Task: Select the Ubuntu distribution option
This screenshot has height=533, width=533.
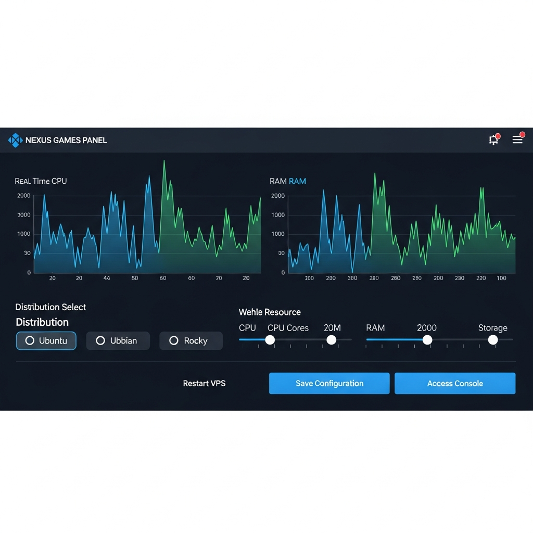Action: tap(46, 341)
